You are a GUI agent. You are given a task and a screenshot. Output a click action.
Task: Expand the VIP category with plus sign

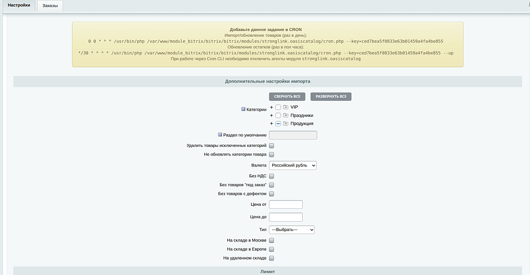[x=271, y=107]
